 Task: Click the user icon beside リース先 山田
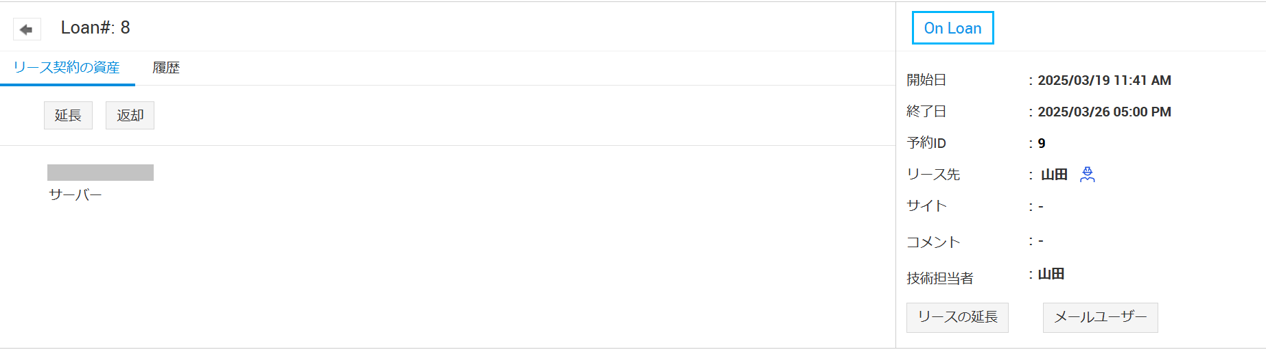(x=1087, y=175)
